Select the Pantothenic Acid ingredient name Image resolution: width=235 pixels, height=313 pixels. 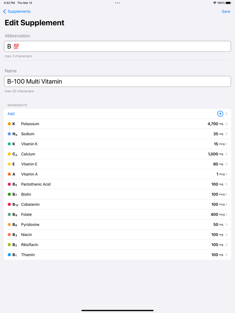point(36,184)
